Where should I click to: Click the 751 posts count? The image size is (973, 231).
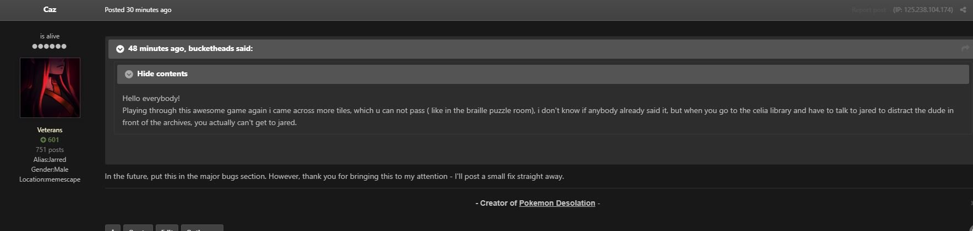click(50, 150)
